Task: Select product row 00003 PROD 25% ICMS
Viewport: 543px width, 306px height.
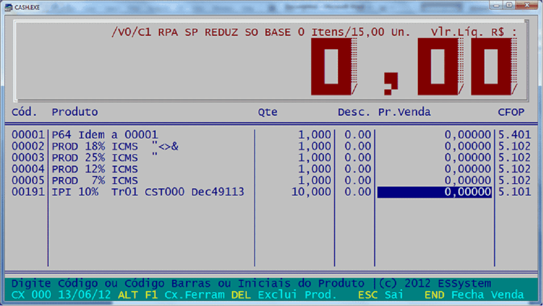Action: 105,158
